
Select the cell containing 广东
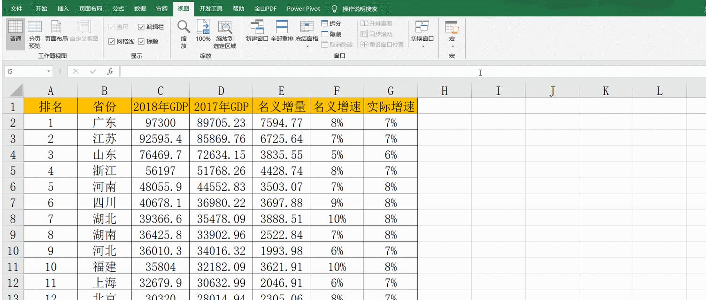(x=104, y=122)
